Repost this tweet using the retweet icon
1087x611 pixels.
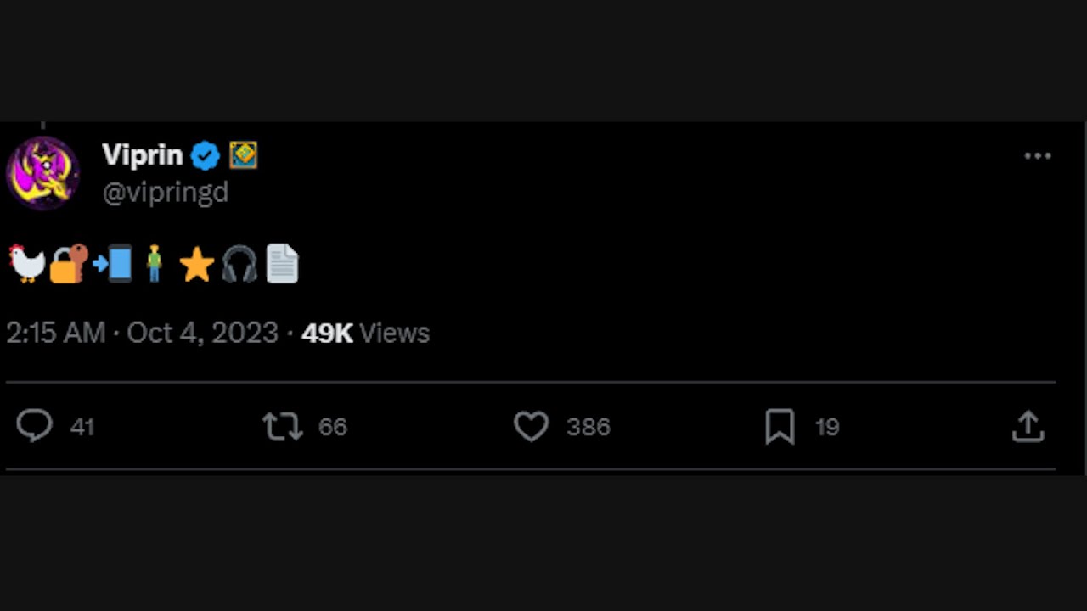pos(283,426)
